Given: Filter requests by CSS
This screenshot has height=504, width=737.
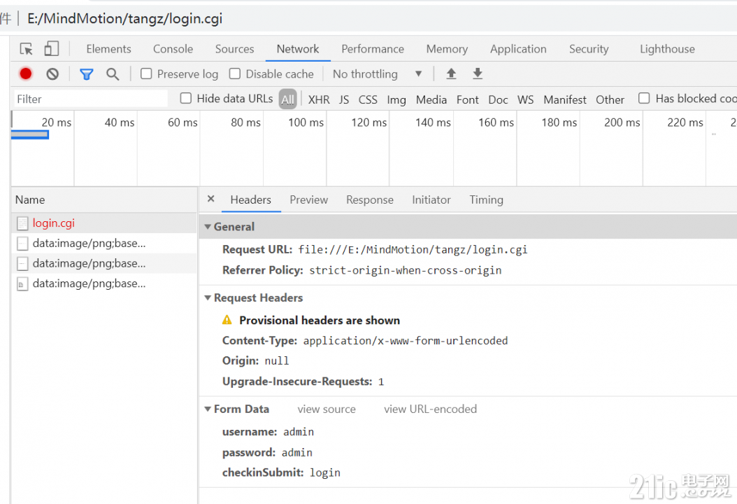Looking at the screenshot, I should [x=368, y=100].
